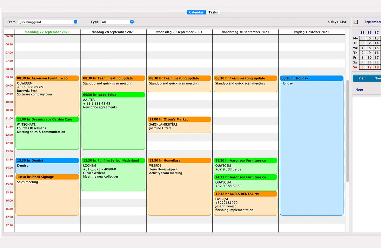Image resolution: width=381 pixels, height=248 pixels.
Task: Switch to the Tasks tab
Action: click(213, 12)
